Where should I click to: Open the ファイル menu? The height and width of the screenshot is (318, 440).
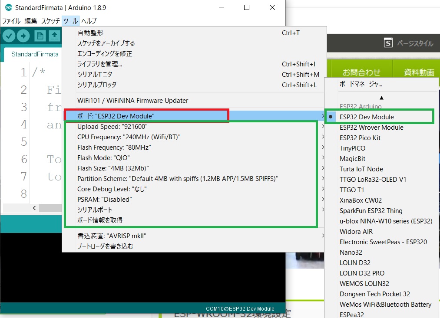11,21
